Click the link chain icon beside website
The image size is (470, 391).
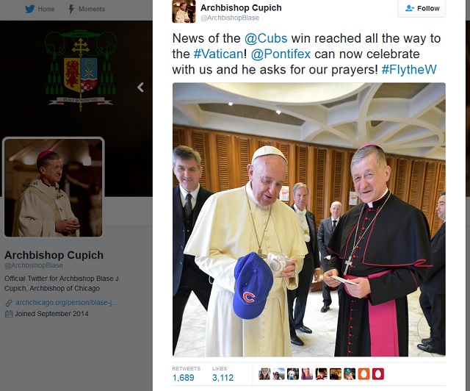9,303
